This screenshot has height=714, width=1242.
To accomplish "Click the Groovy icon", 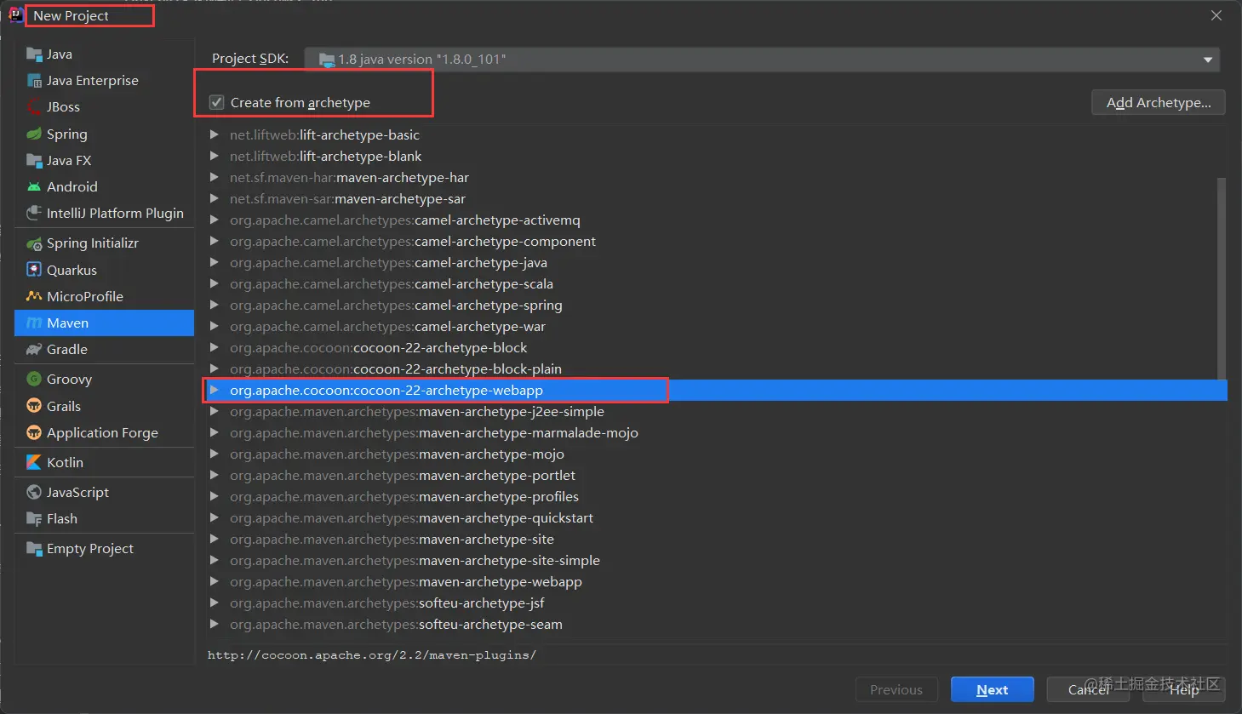I will pyautogui.click(x=34, y=380).
